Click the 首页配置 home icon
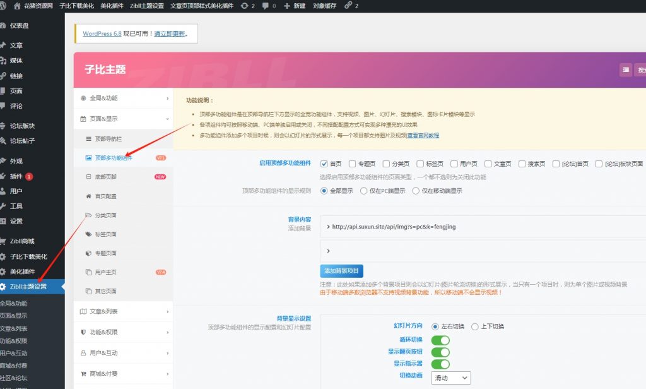This screenshot has width=646, height=389. tap(88, 196)
